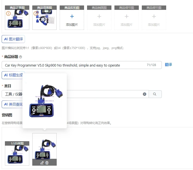Click the category search magnifier icon
Image resolution: width=193 pixels, height=170 pixels.
[155, 94]
